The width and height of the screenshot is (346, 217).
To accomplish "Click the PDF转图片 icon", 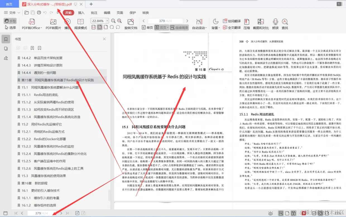I will pos(53,22).
